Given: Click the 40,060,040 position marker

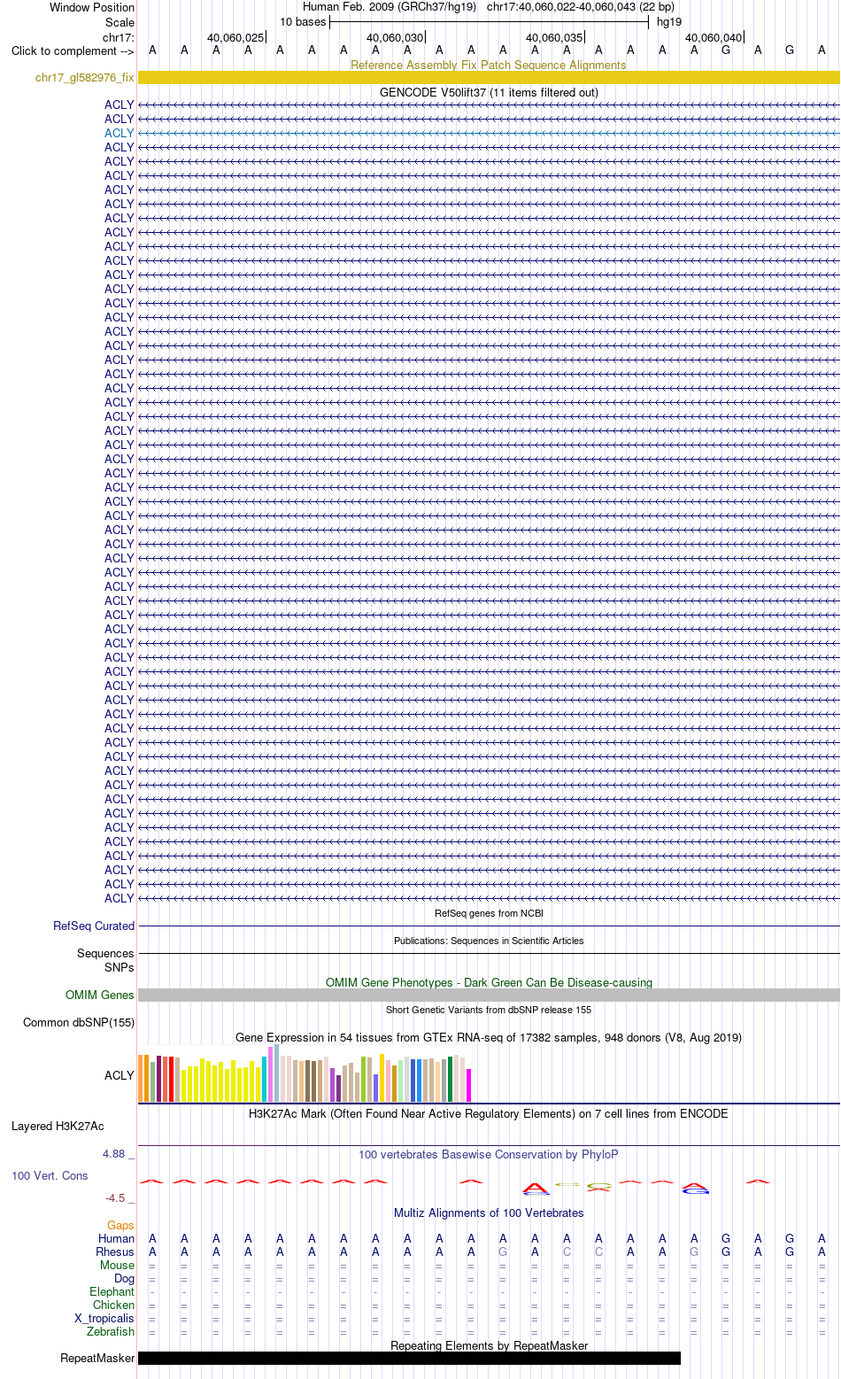Looking at the screenshot, I should pyautogui.click(x=714, y=37).
